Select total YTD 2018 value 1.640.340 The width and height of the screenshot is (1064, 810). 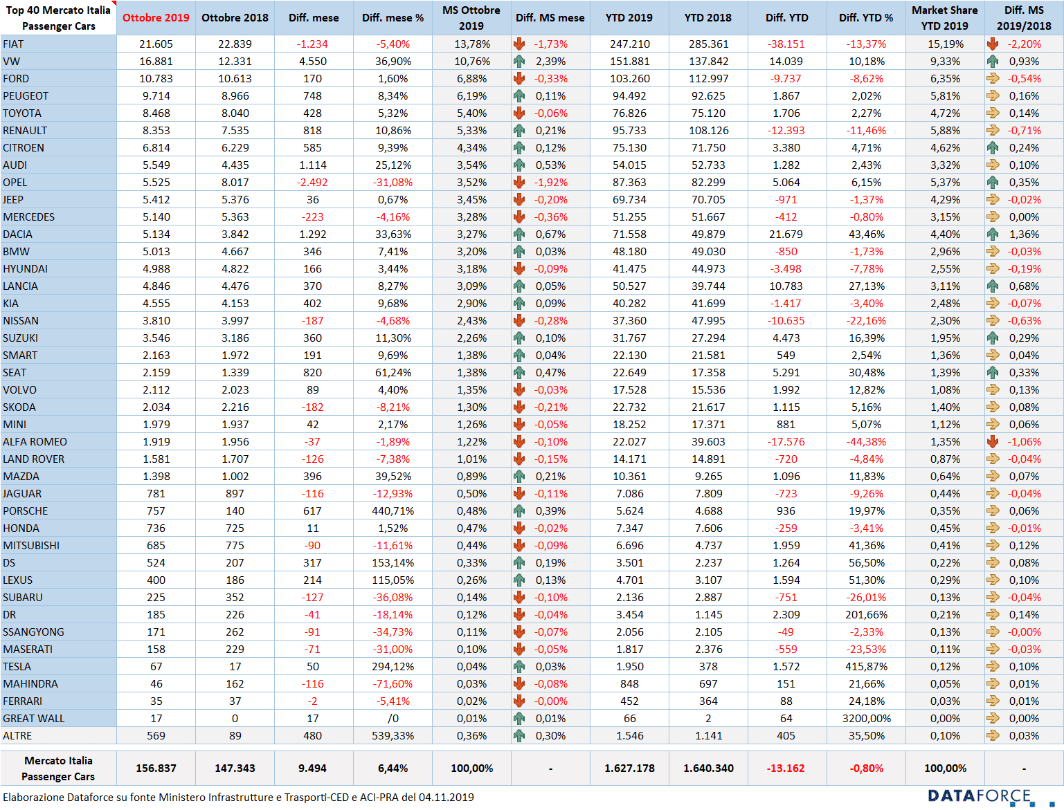point(708,768)
